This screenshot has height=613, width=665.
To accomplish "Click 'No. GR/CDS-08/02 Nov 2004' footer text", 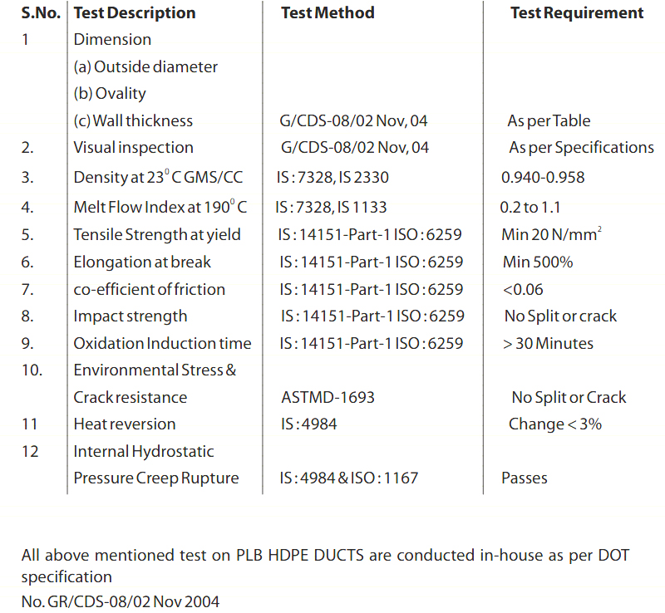I will click(121, 601).
